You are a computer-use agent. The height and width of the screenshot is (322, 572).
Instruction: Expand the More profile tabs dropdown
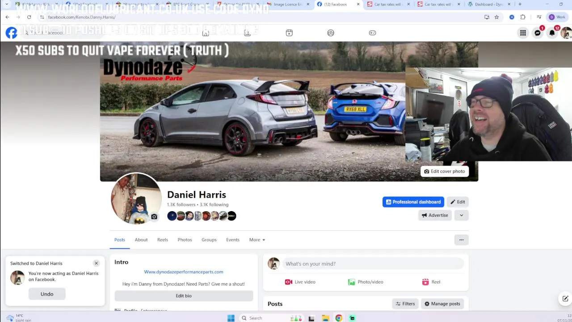[257, 240]
